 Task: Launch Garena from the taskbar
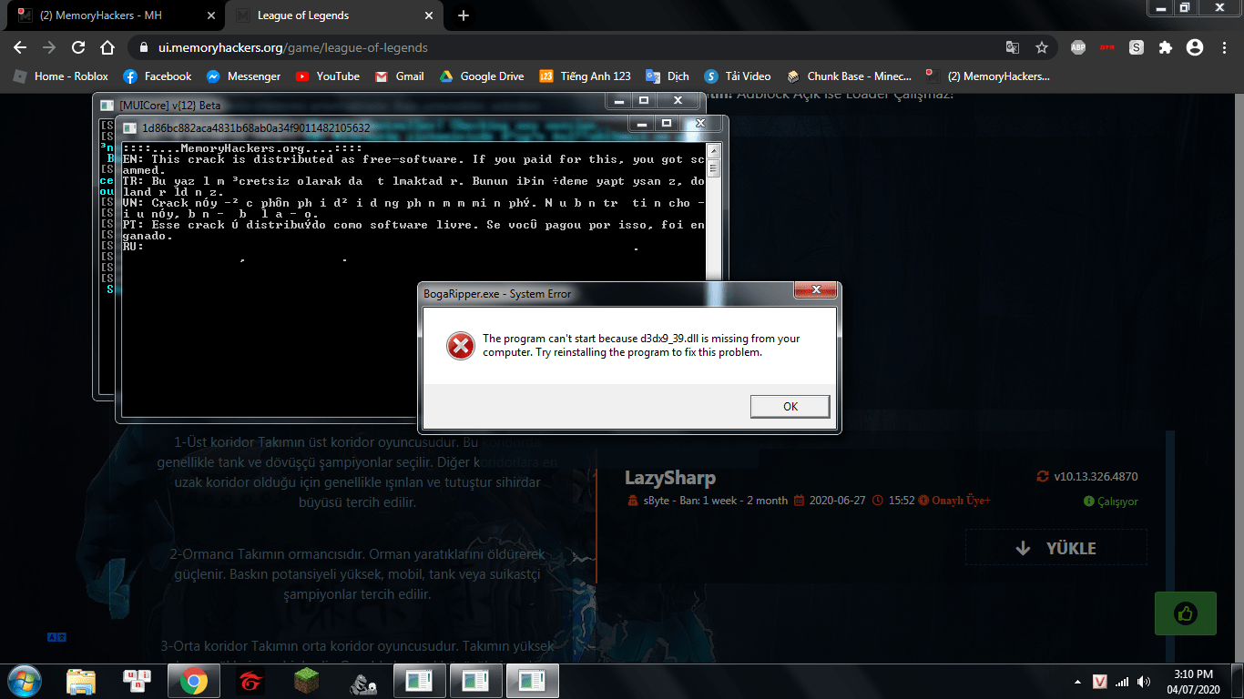tap(250, 681)
